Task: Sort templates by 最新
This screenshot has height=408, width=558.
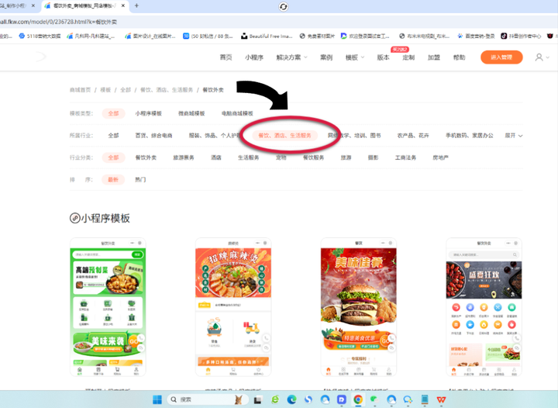Action: tap(113, 179)
